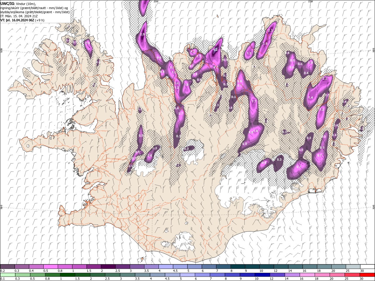Click the 1.3 snowfall value on the map
This screenshot has height=281, width=375.
click(249, 54)
